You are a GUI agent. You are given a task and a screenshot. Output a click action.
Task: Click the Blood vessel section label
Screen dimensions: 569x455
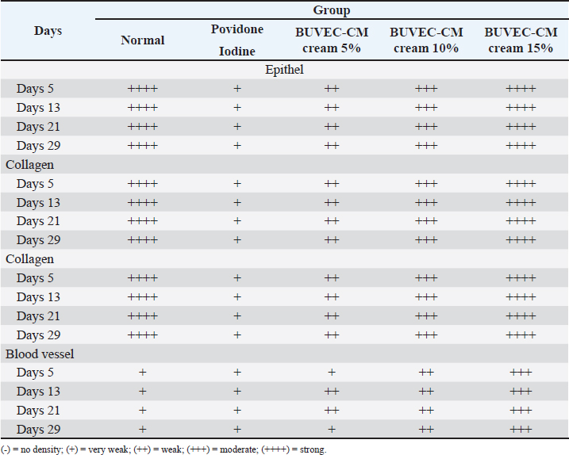pos(40,354)
